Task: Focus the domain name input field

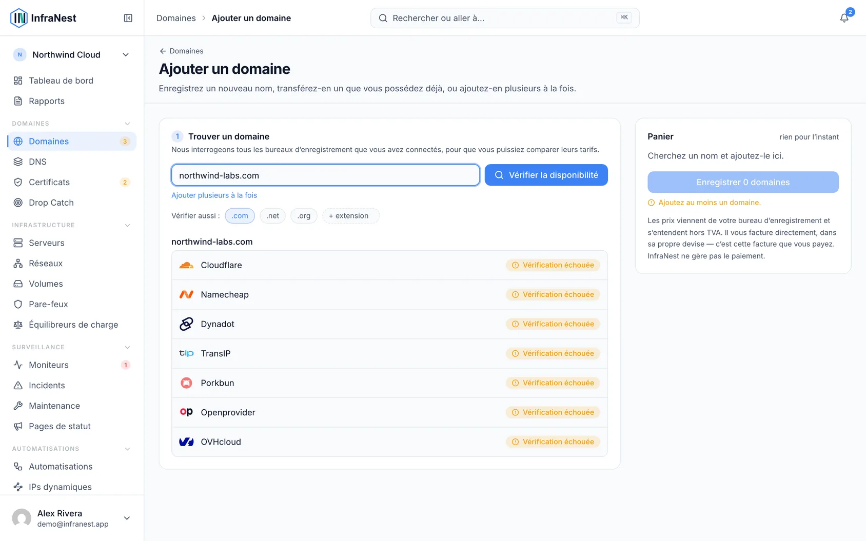Action: (x=326, y=175)
